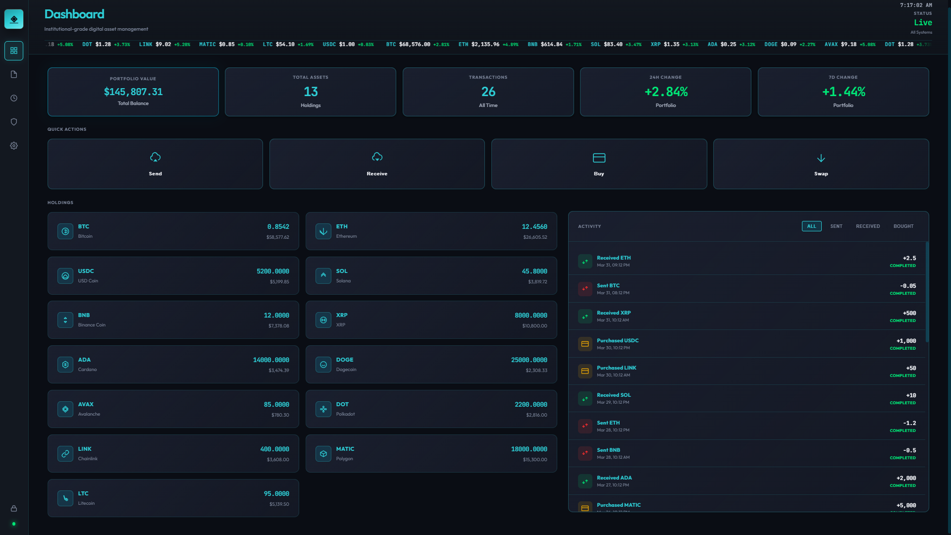The height and width of the screenshot is (535, 951).
Task: Click the Swap quick action
Action: [821, 164]
